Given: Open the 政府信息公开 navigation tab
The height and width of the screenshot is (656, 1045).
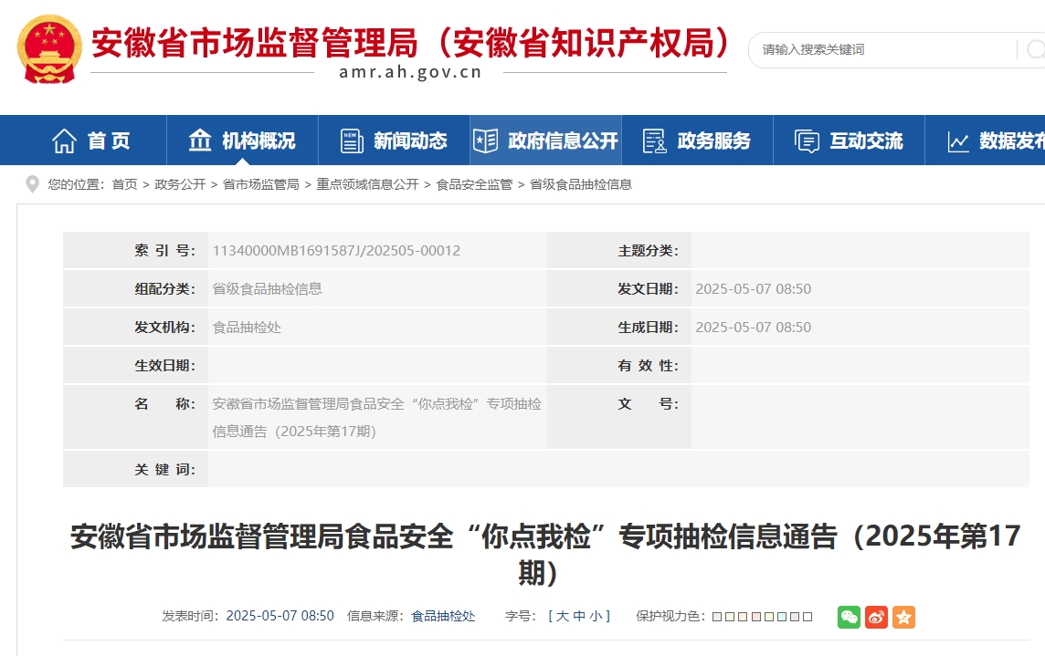Looking at the screenshot, I should tap(545, 141).
